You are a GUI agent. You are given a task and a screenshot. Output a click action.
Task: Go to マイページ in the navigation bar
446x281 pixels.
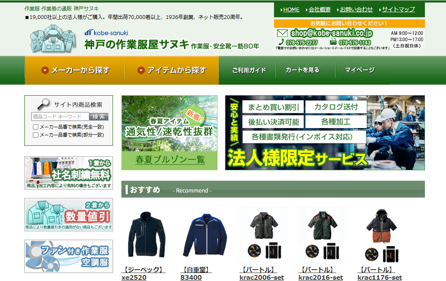click(360, 70)
